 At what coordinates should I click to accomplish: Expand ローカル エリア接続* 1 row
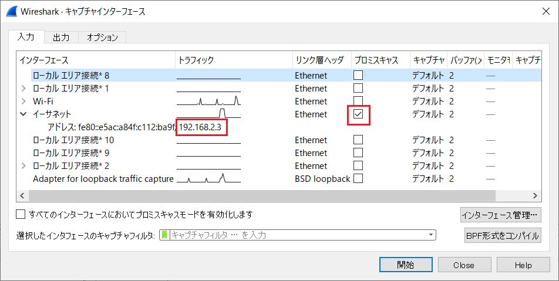23,89
